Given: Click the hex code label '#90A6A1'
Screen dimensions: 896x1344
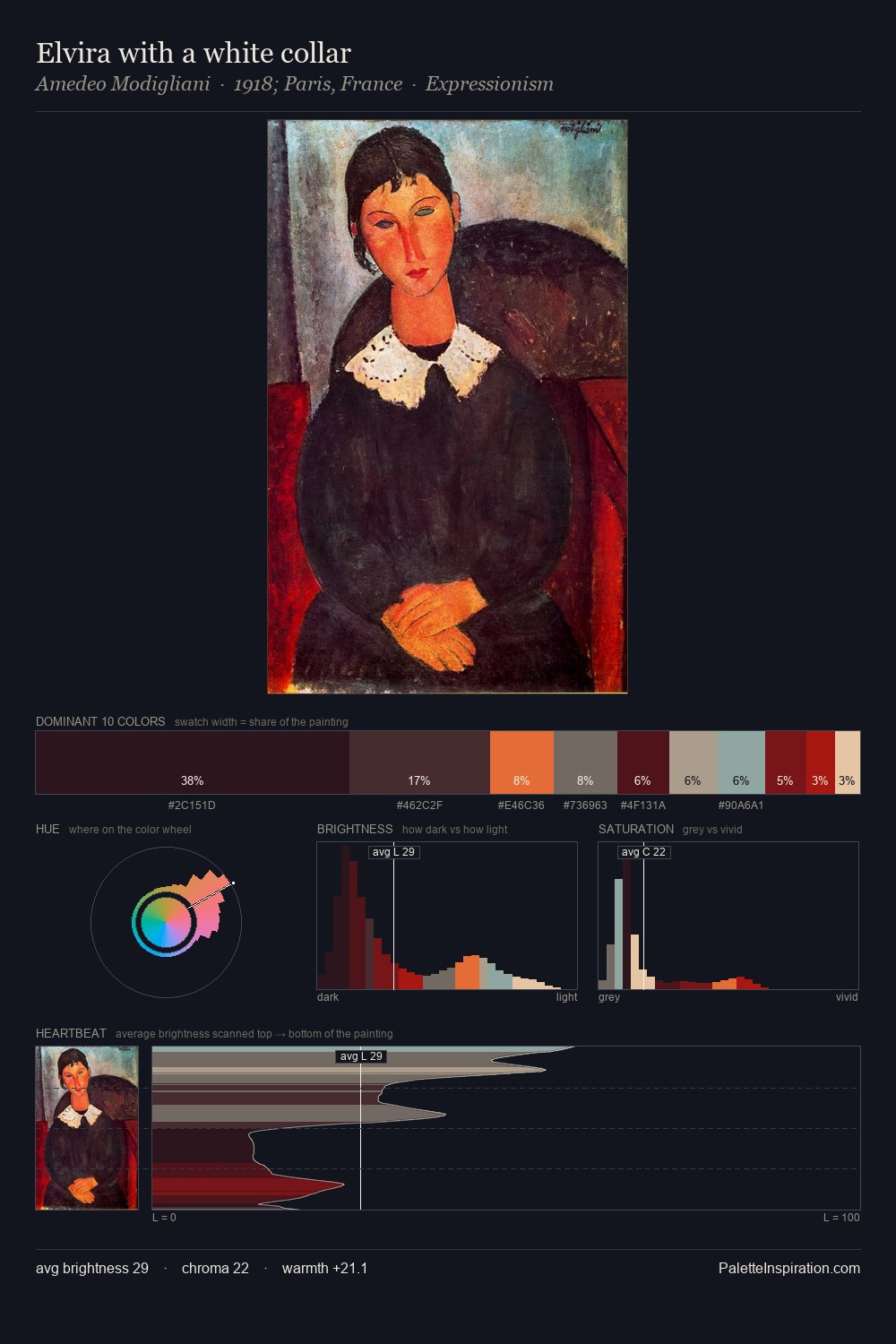Looking at the screenshot, I should click(x=741, y=805).
